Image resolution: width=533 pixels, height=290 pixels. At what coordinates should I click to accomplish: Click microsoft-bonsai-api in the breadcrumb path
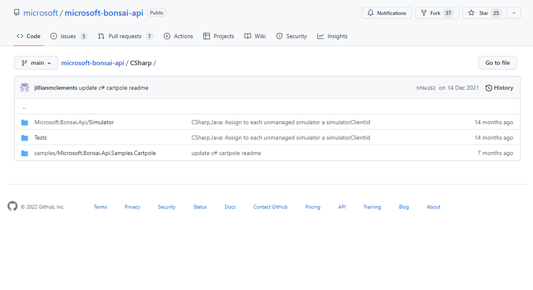pos(92,63)
